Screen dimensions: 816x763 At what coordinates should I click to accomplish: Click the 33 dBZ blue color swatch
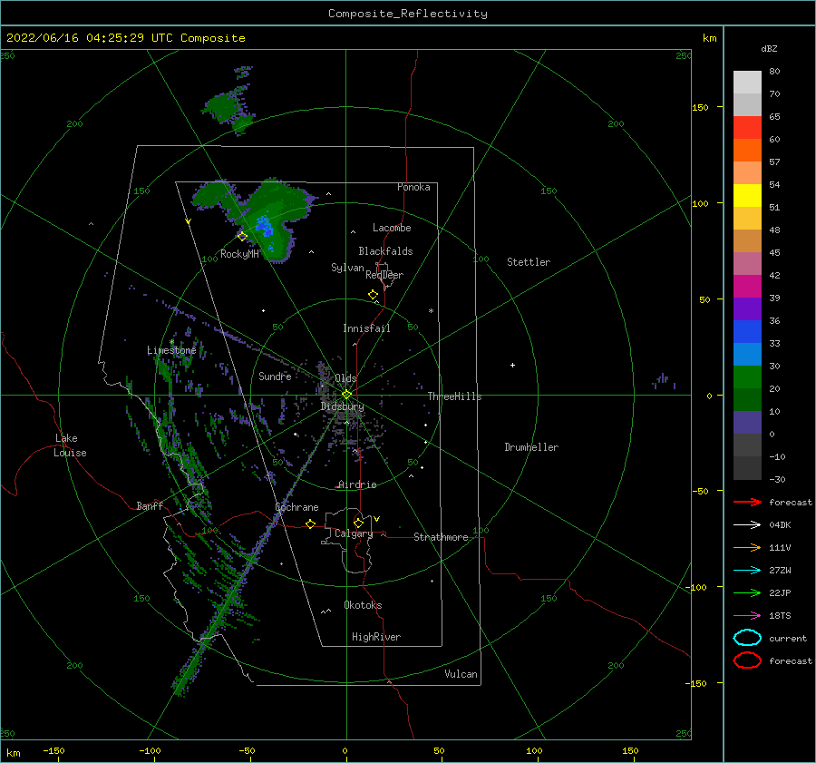(747, 332)
